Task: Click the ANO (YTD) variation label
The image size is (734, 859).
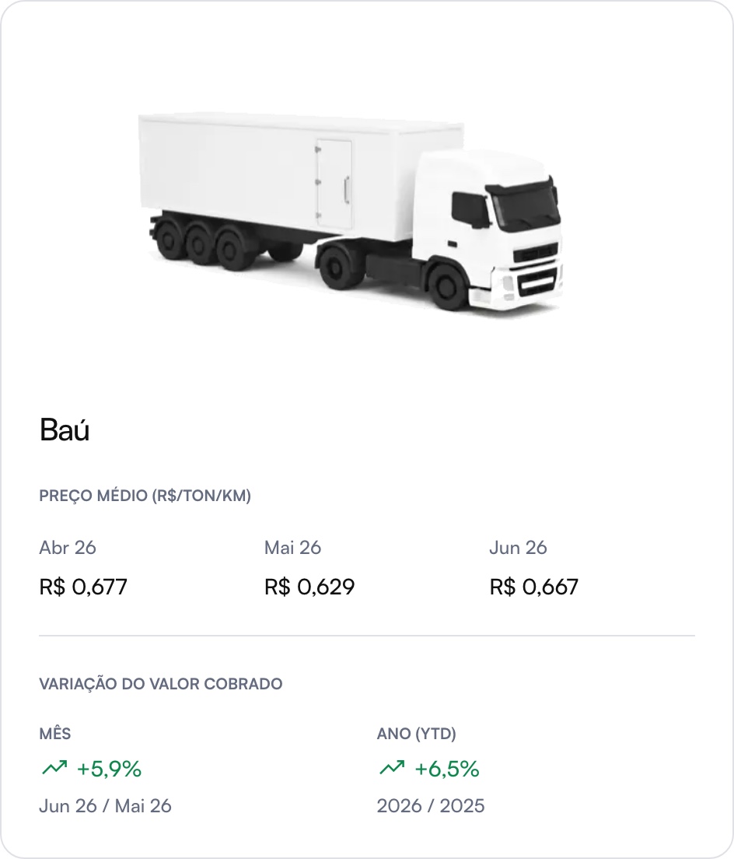Action: coord(417,734)
